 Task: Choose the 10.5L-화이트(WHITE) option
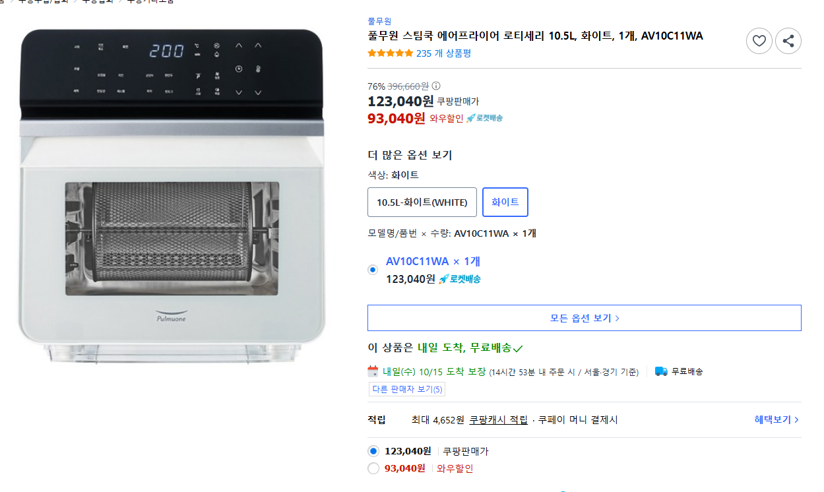(422, 202)
